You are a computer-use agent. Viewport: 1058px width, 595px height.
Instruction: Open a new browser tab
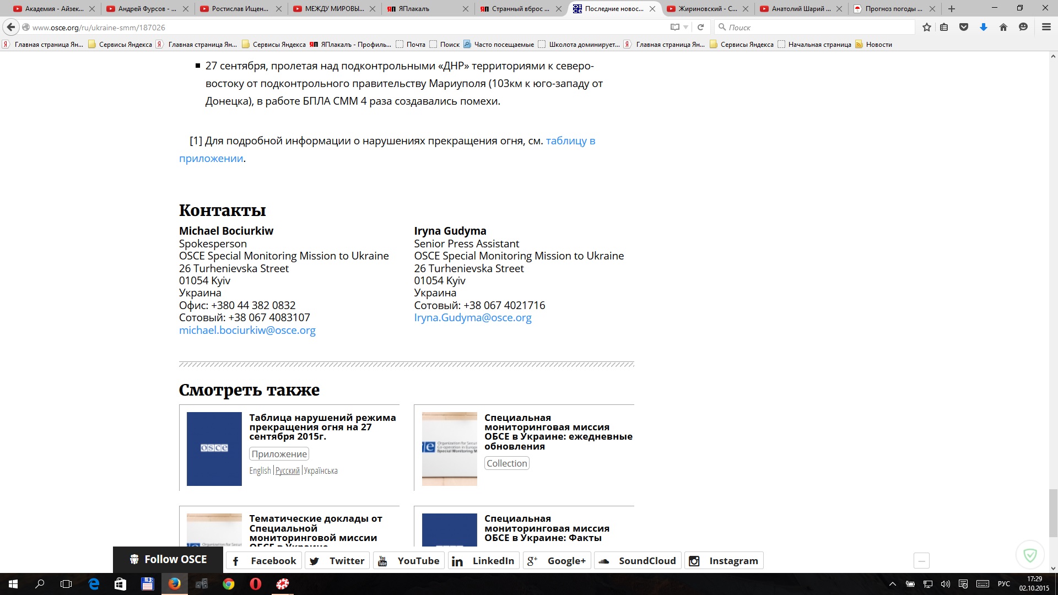[952, 9]
